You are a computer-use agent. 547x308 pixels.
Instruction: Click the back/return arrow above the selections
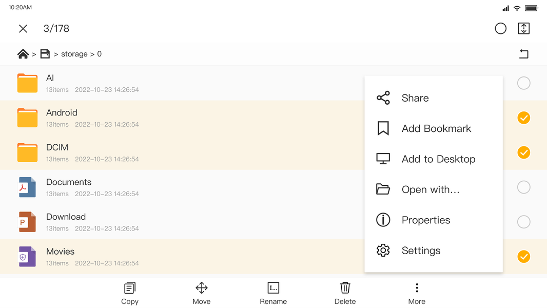coord(524,53)
